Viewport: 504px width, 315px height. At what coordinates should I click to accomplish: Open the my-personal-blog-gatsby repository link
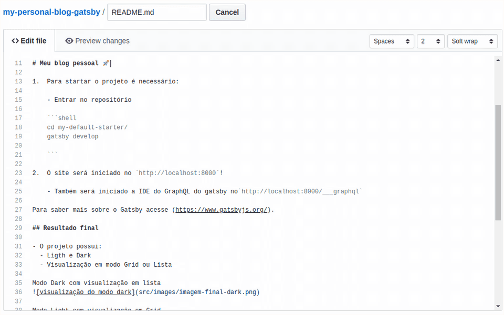(51, 12)
